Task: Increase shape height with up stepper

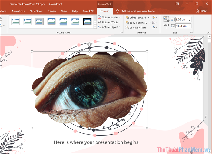Action: pos(190,18)
